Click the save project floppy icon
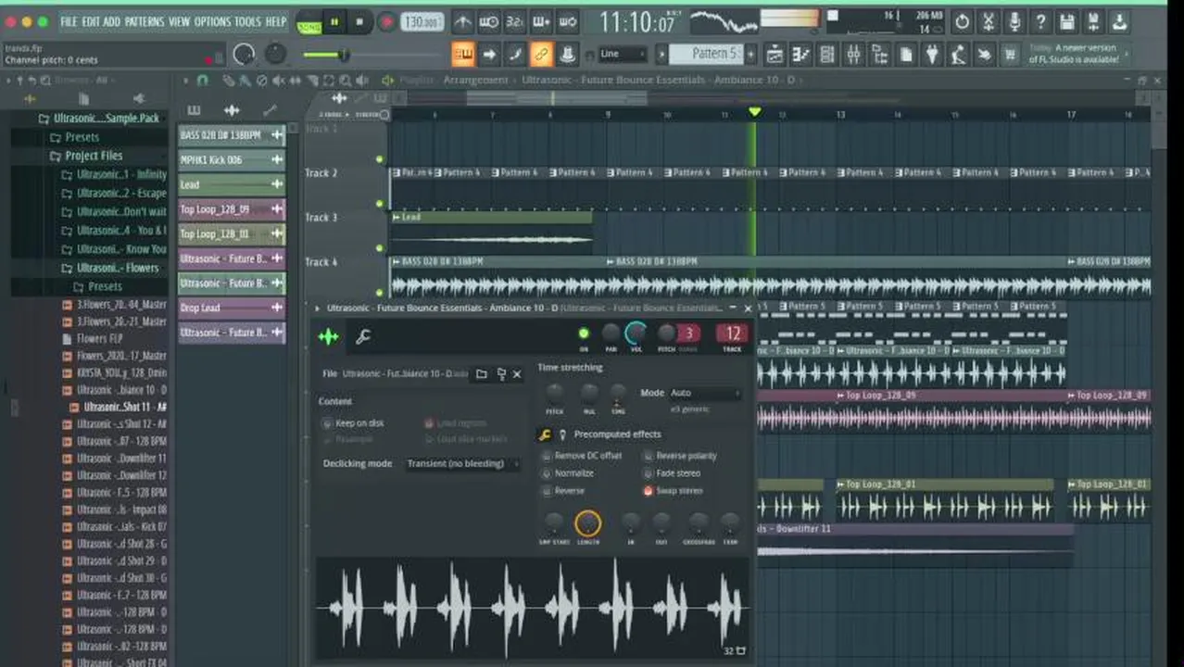 pyautogui.click(x=1067, y=21)
